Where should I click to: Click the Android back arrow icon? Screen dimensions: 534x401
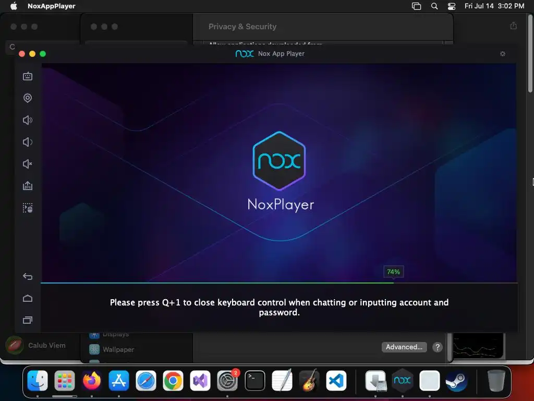[x=28, y=276]
